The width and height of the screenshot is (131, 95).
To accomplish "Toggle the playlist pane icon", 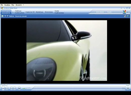I will point(128,16).
